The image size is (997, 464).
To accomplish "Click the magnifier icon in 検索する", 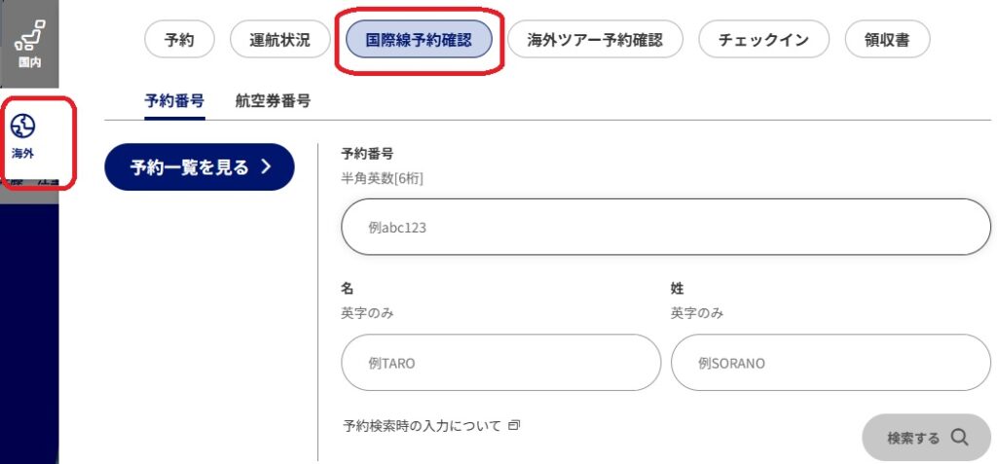I will (959, 437).
